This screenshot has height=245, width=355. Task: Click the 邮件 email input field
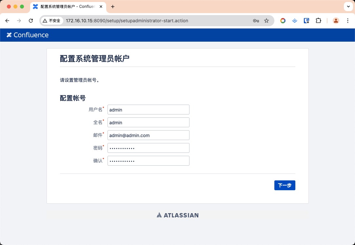(x=148, y=135)
